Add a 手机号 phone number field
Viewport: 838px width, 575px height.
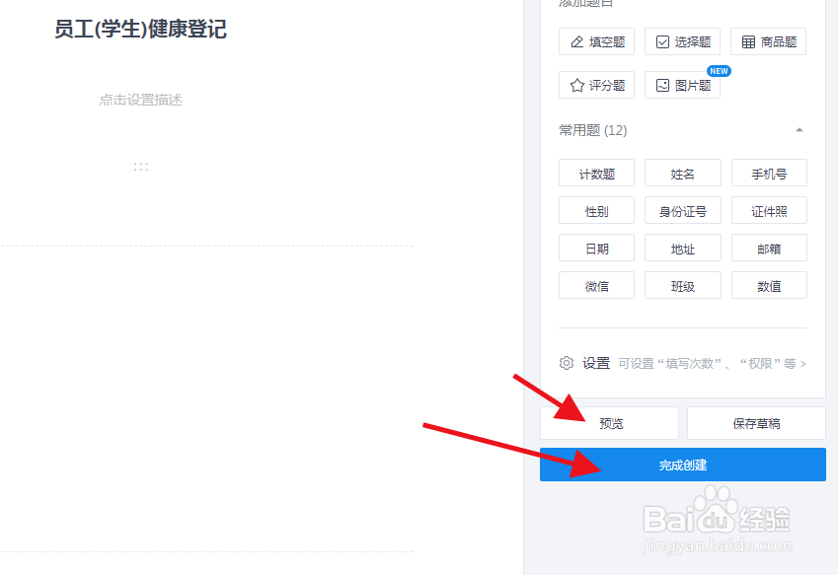click(x=769, y=173)
